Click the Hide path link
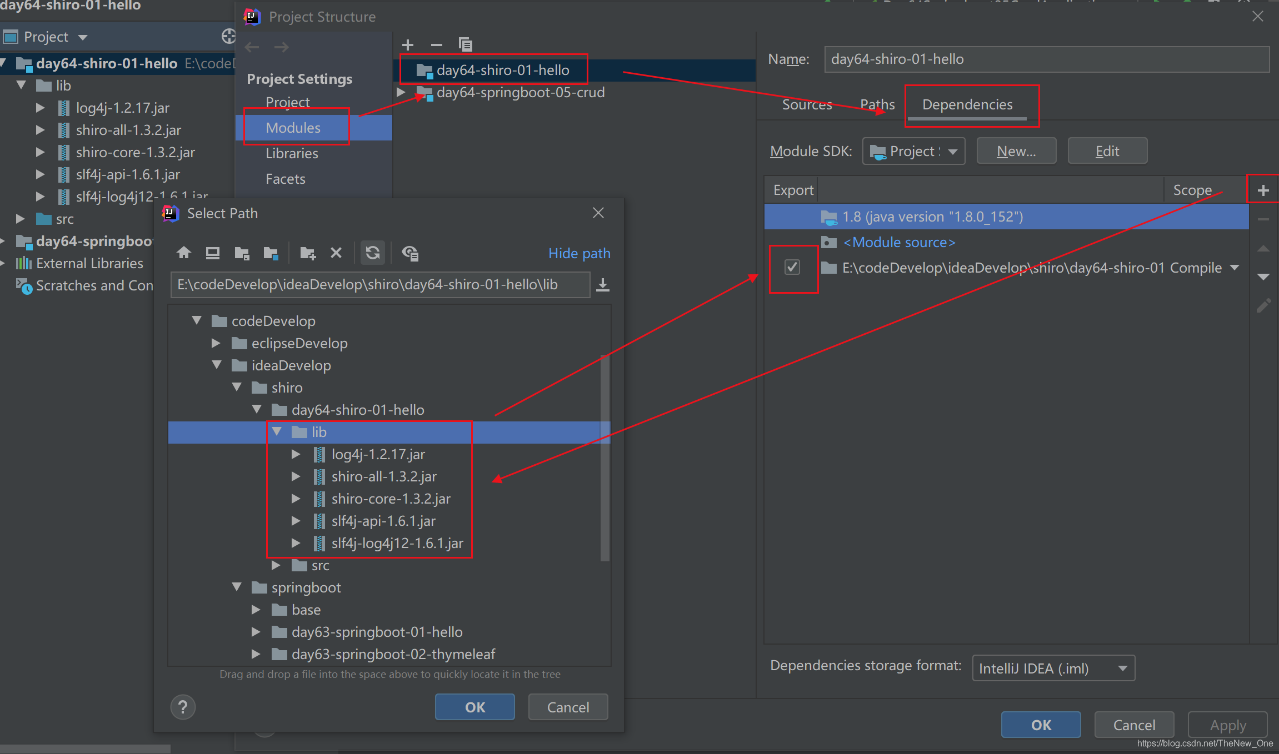 [x=579, y=253]
